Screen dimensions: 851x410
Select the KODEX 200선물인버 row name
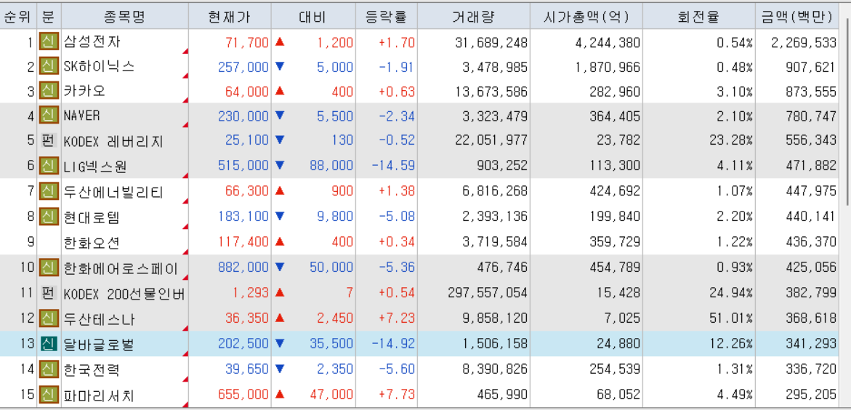124,293
